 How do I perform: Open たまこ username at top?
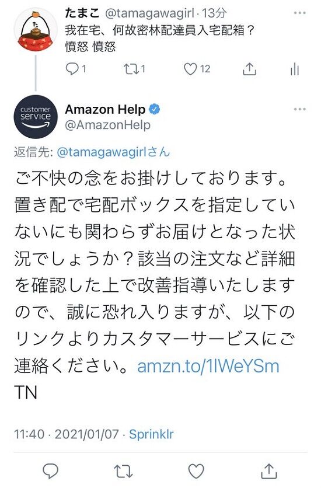[82, 13]
